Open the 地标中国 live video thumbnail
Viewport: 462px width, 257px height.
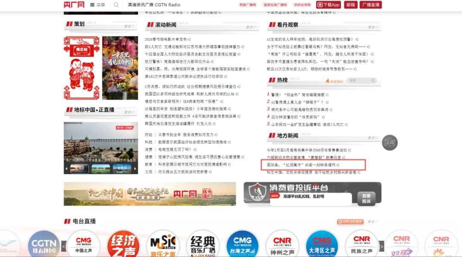(101, 143)
